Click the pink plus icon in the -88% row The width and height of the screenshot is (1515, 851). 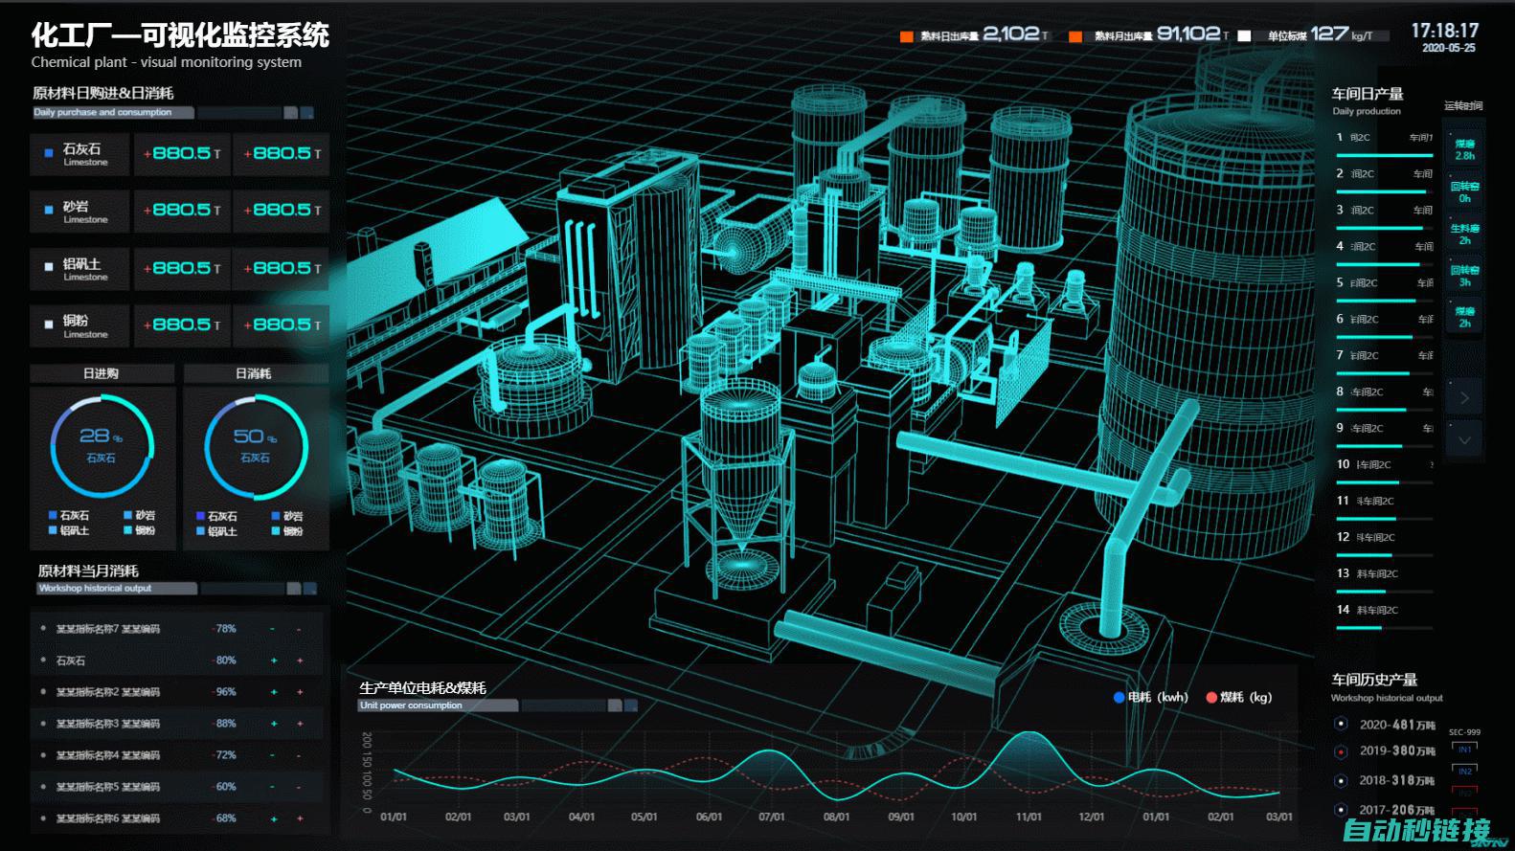point(300,724)
